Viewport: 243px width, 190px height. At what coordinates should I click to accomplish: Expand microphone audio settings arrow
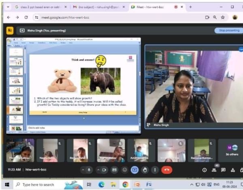click(x=83, y=170)
